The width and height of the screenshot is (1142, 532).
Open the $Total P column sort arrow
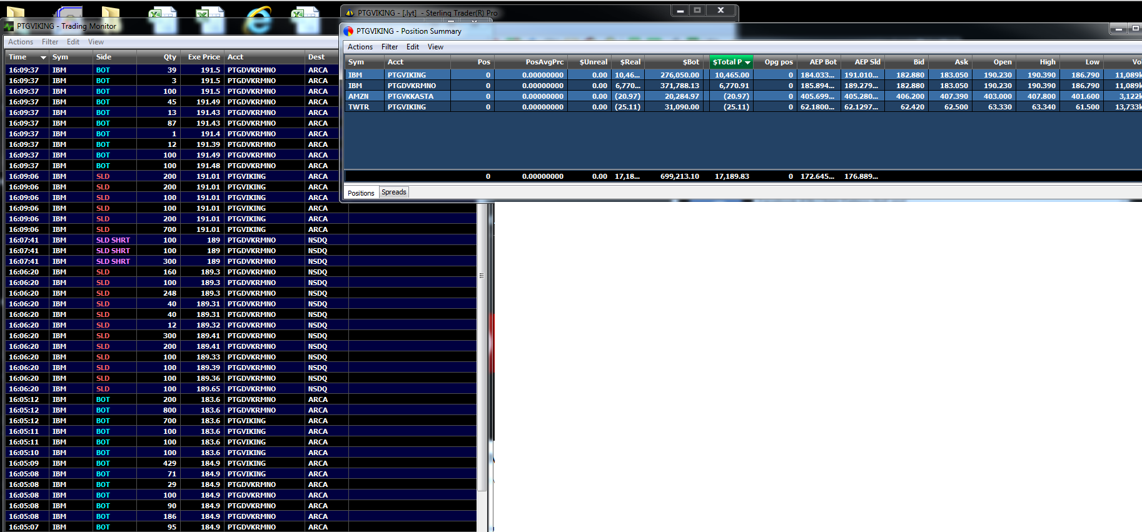click(x=747, y=63)
